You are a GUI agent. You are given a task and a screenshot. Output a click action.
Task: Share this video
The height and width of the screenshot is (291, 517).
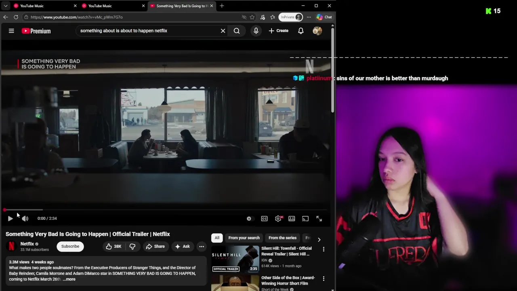pos(156,247)
